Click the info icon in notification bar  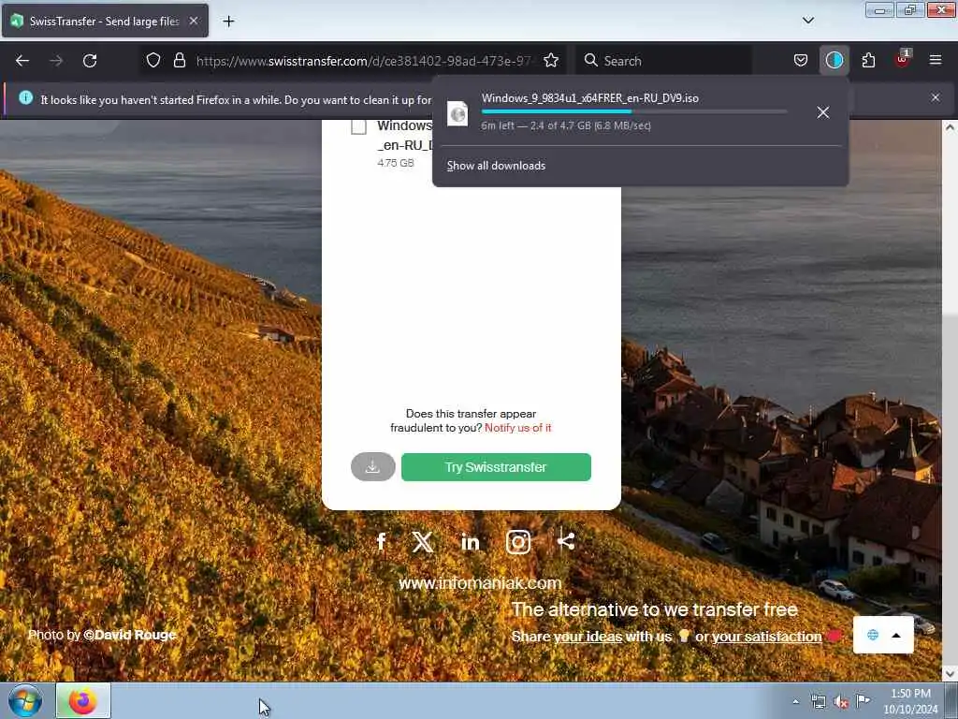point(25,97)
